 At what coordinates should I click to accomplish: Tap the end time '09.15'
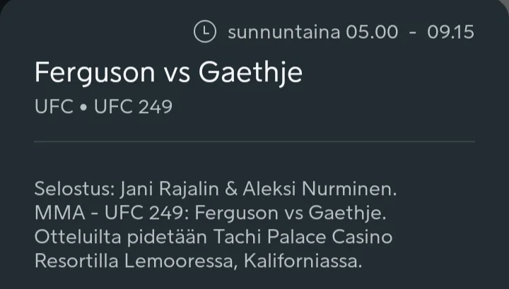(450, 33)
